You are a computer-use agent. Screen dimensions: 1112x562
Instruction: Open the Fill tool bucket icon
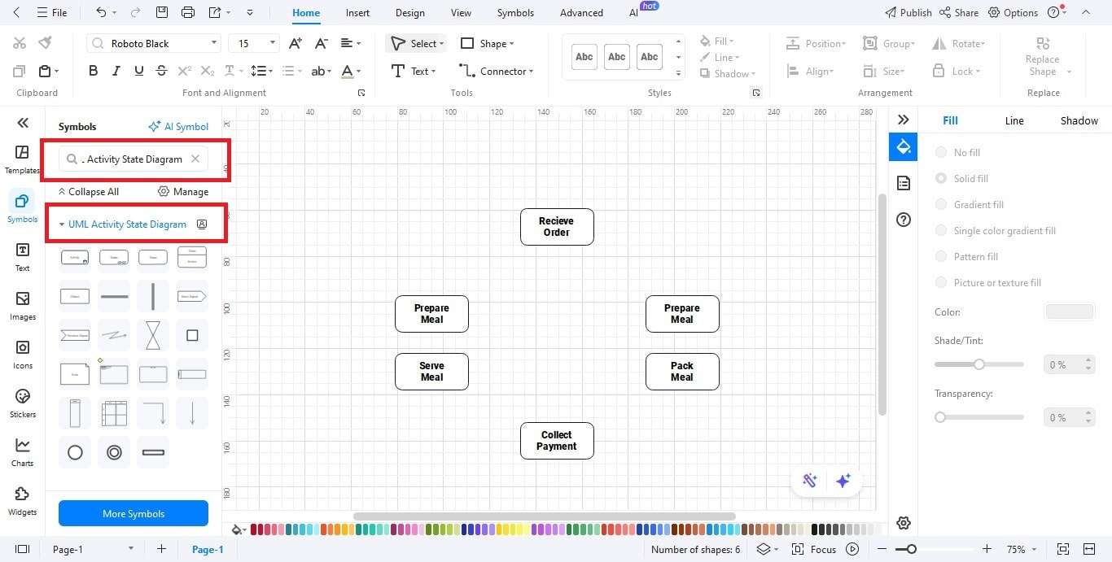coord(903,147)
